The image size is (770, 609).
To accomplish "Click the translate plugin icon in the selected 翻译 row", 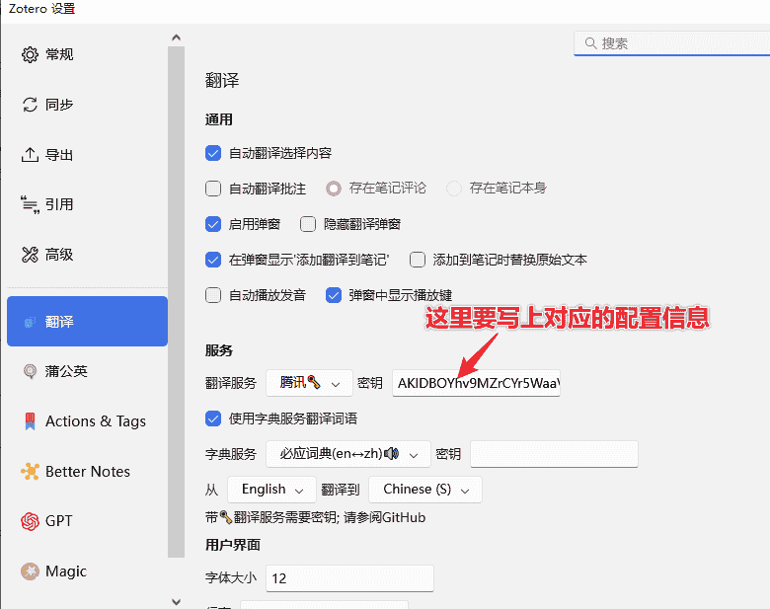I will (30, 322).
